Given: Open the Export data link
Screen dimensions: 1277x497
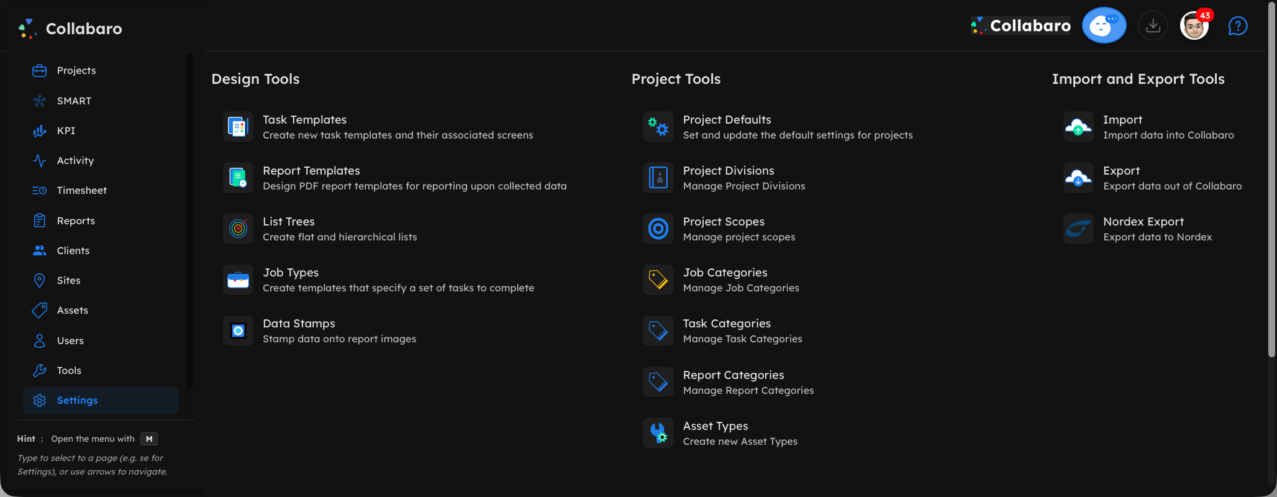Looking at the screenshot, I should point(1121,171).
